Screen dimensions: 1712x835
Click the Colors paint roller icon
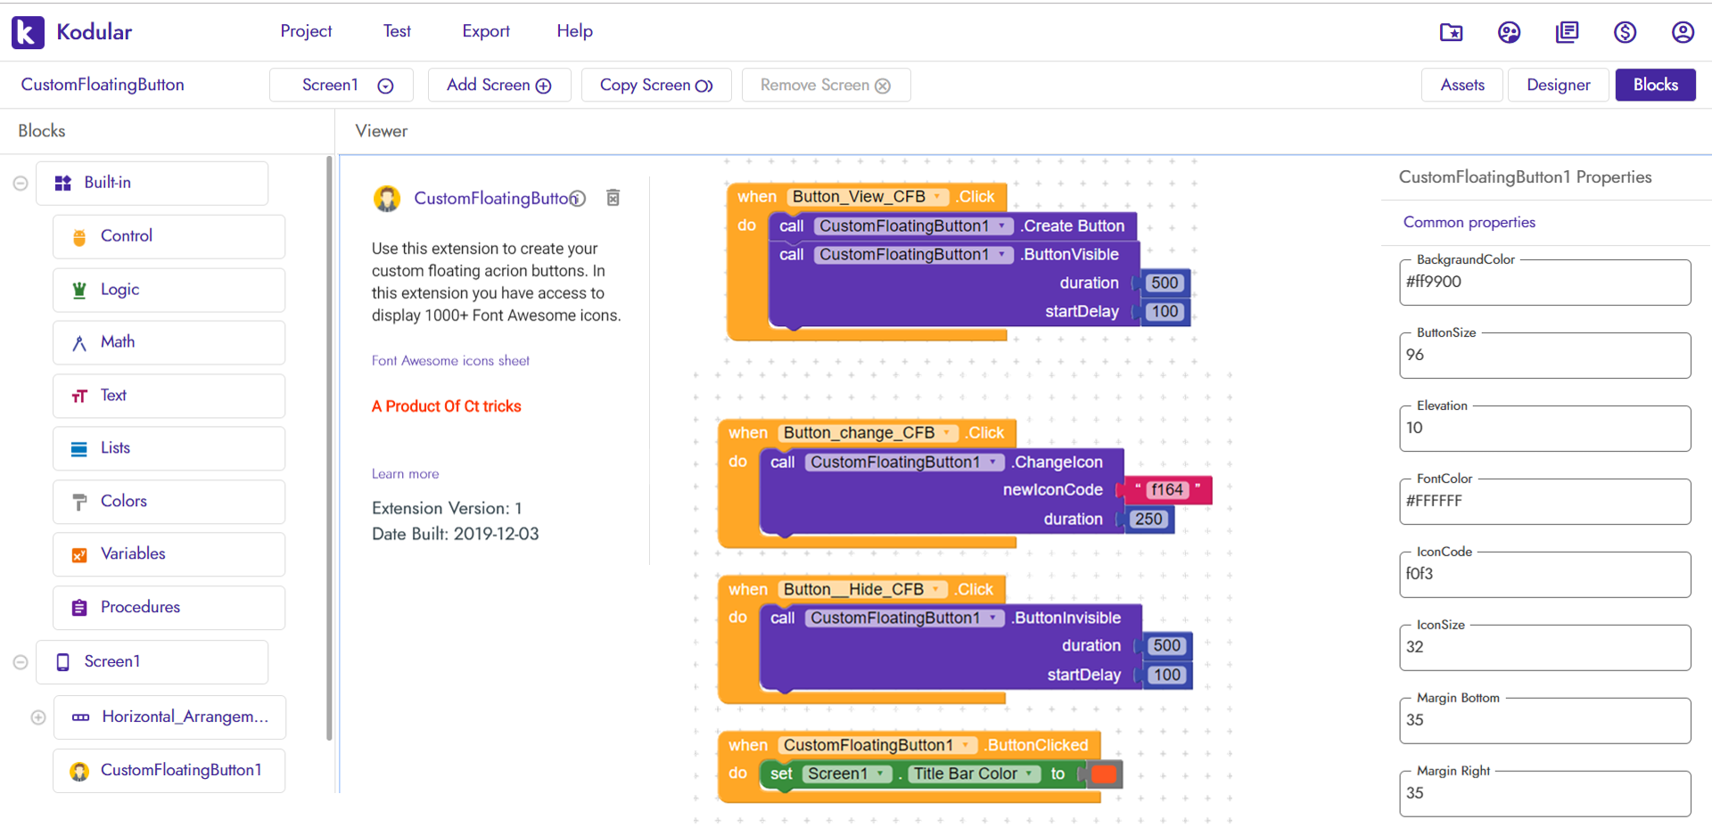[79, 502]
